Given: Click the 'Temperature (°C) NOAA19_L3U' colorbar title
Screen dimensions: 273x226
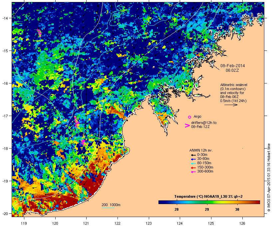Looking at the screenshot, I should tap(200, 196).
